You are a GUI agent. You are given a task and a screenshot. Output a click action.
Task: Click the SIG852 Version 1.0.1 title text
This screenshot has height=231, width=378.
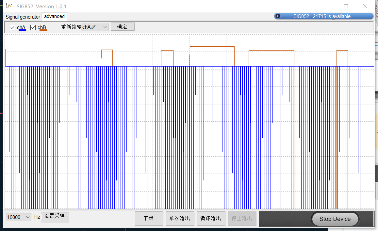(41, 7)
